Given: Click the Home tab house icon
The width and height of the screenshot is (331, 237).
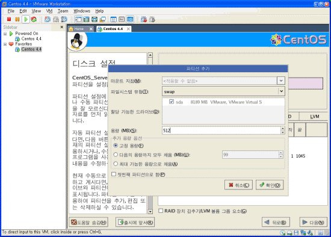Looking at the screenshot, I should pyautogui.click(x=71, y=29).
